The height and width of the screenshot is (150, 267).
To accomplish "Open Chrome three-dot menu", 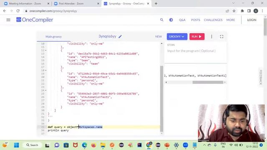I will (x=262, y=11).
